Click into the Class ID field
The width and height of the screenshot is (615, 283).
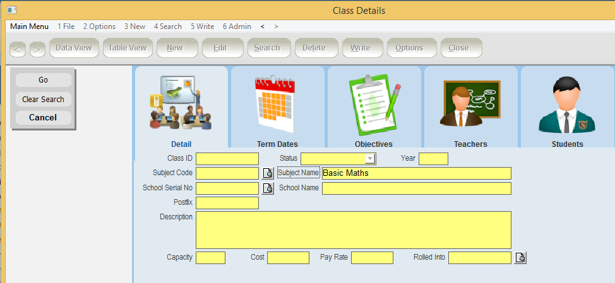(227, 159)
